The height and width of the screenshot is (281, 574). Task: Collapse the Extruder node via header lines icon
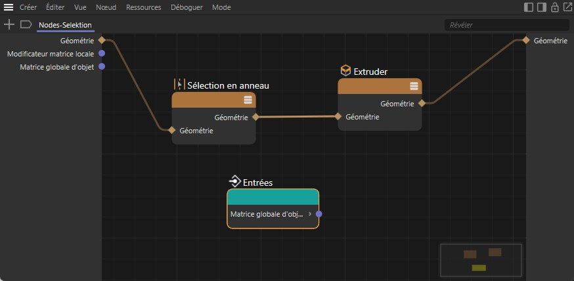414,86
